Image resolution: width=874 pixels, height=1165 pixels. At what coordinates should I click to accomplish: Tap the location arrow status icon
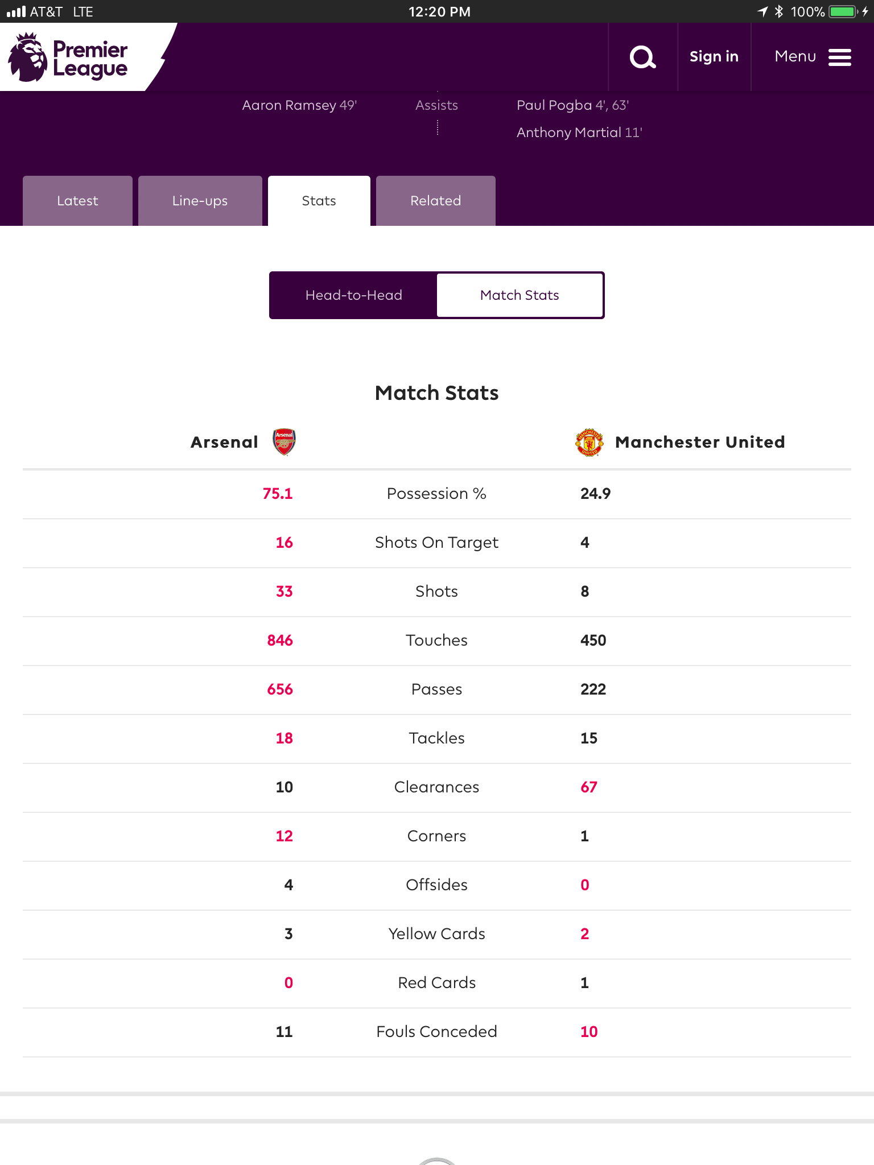point(762,11)
